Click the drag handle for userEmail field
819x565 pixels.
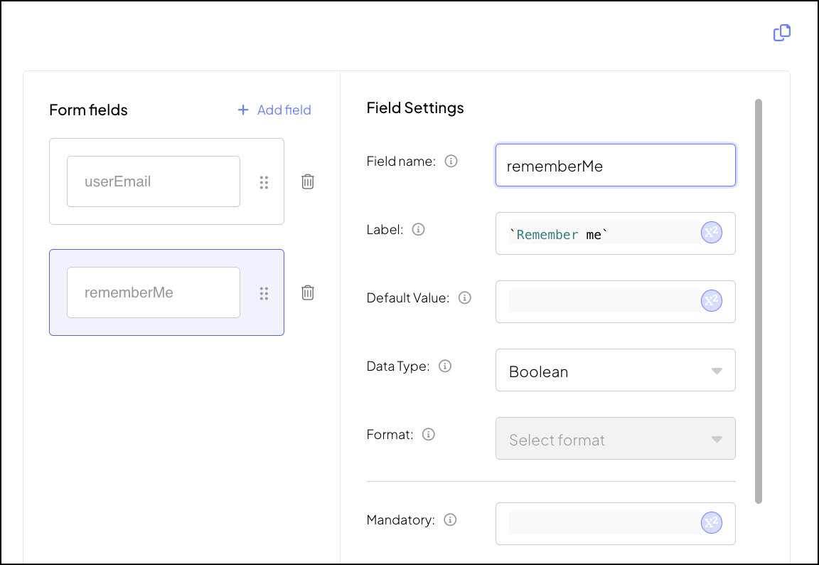264,182
